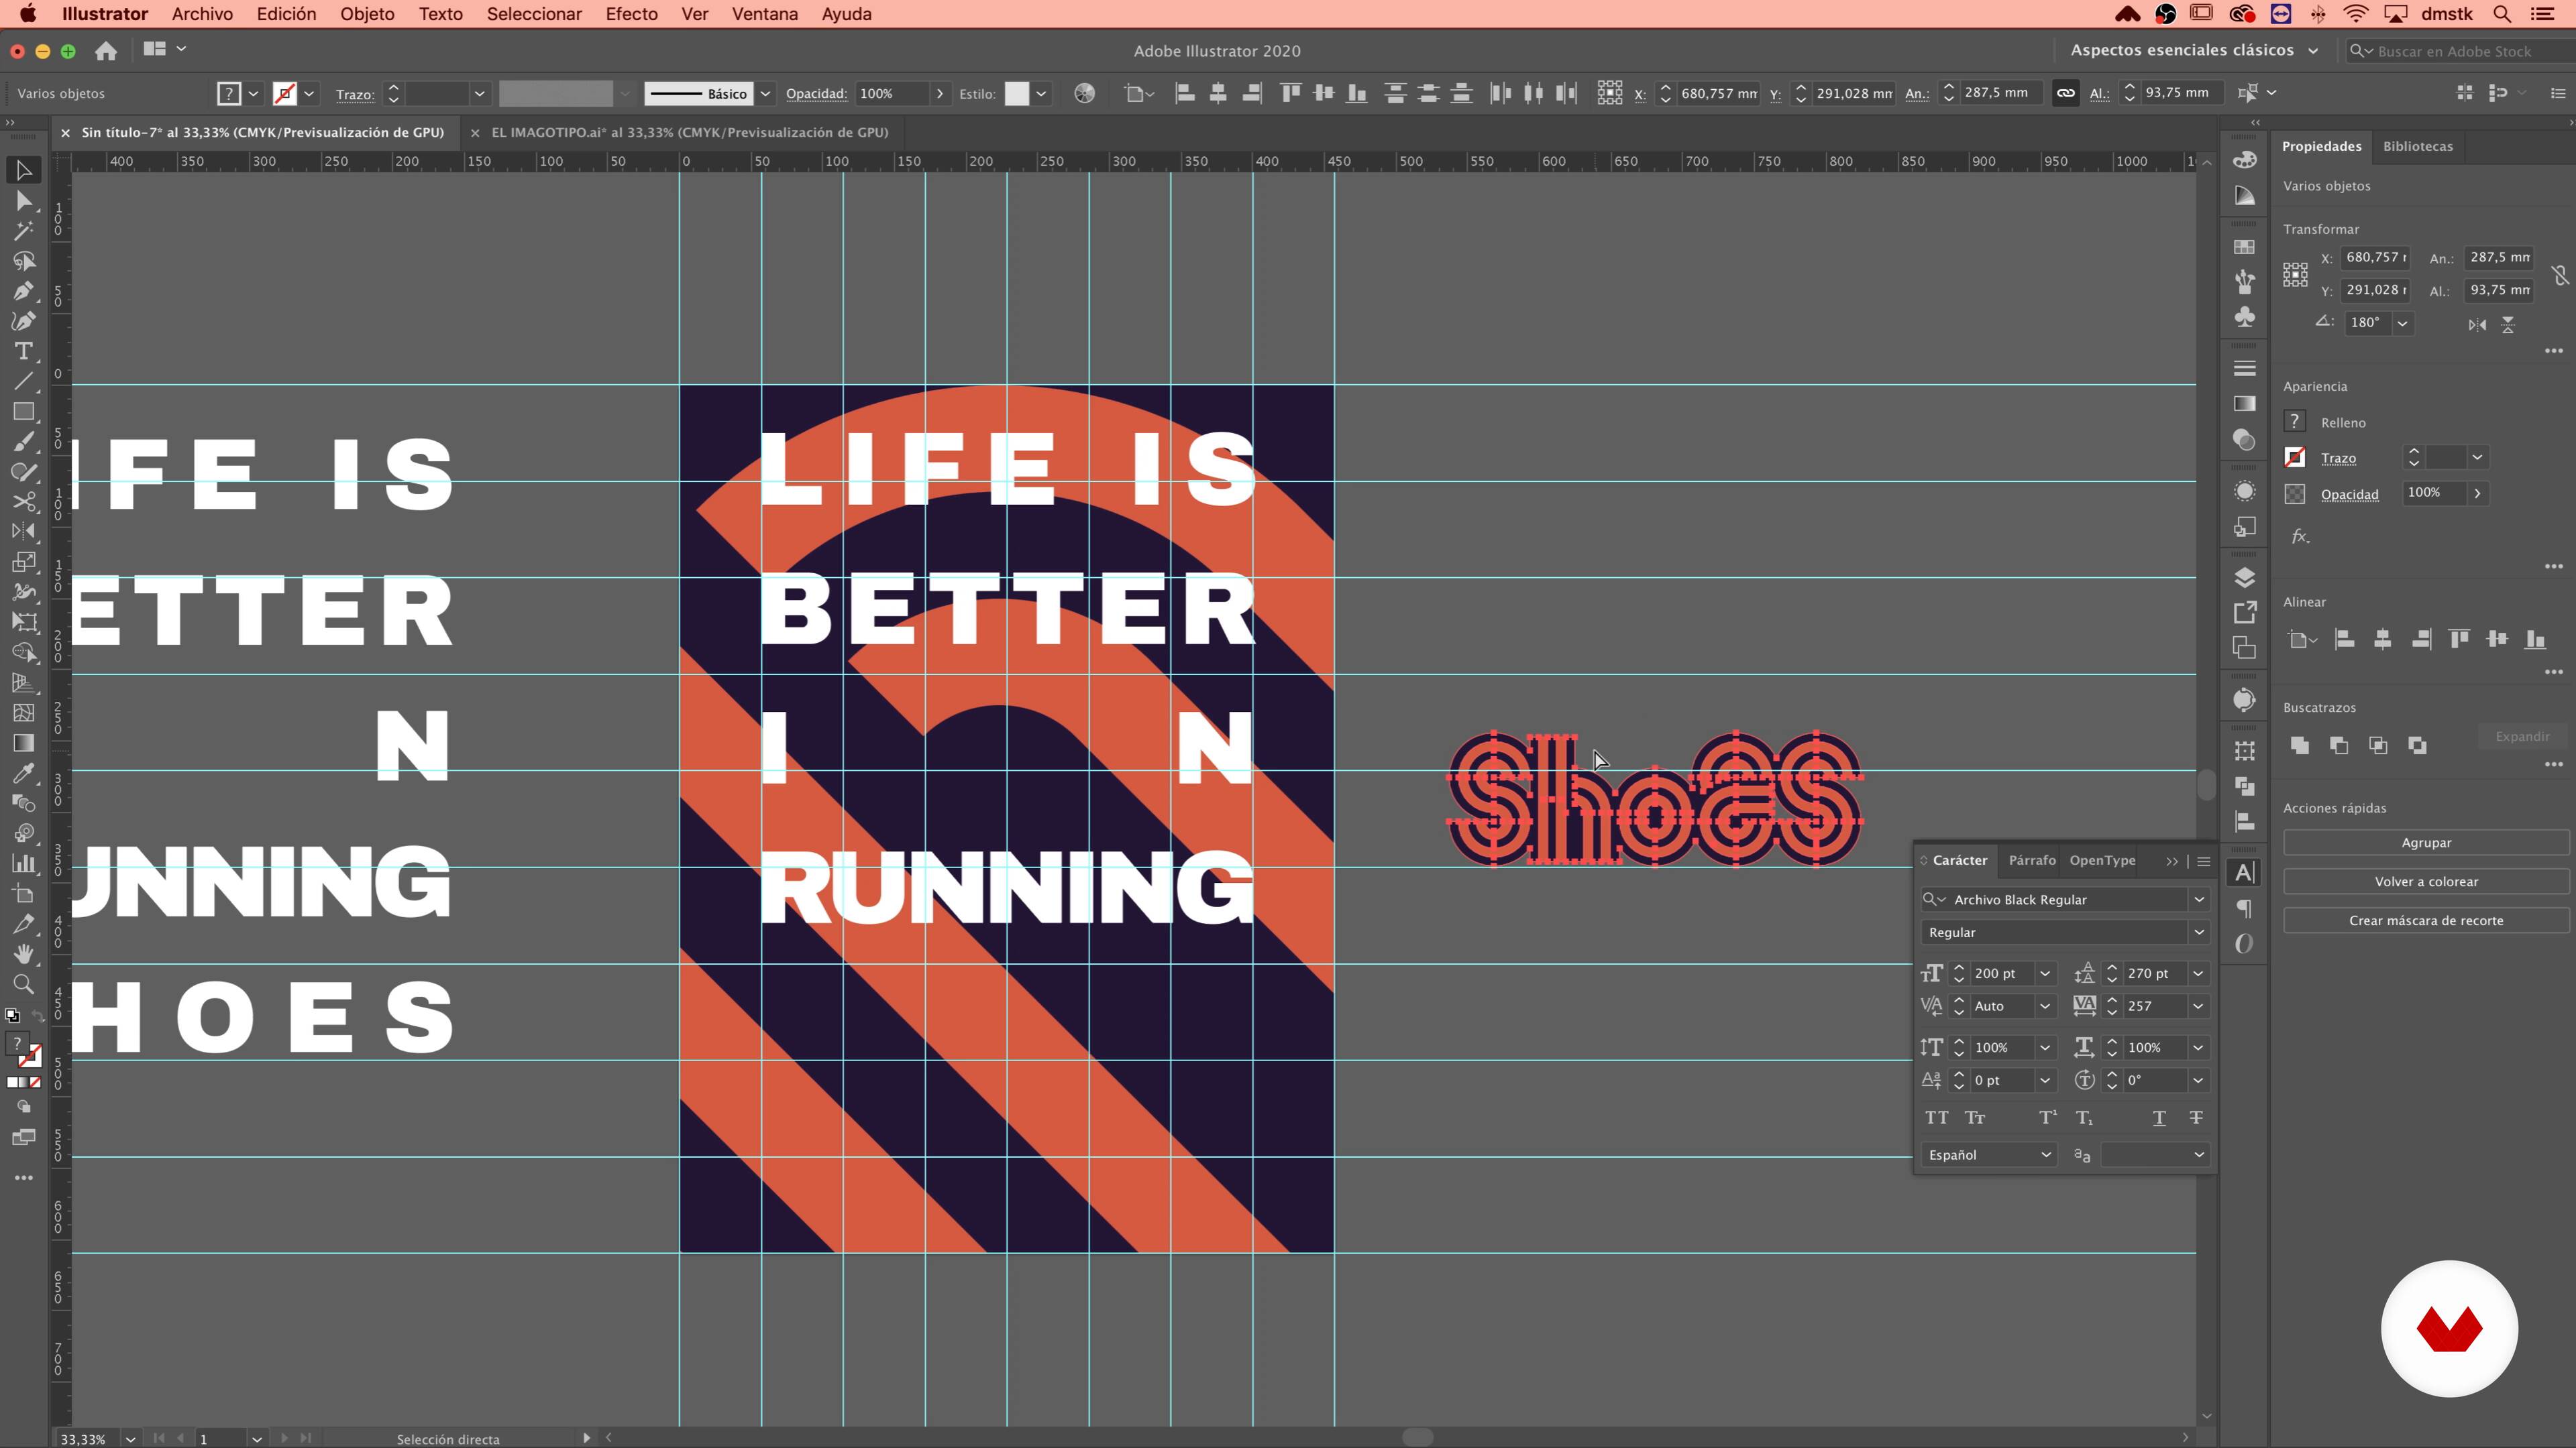Image resolution: width=2576 pixels, height=1448 pixels.
Task: Toggle Small Caps in Character panel
Action: pos(1975,1118)
